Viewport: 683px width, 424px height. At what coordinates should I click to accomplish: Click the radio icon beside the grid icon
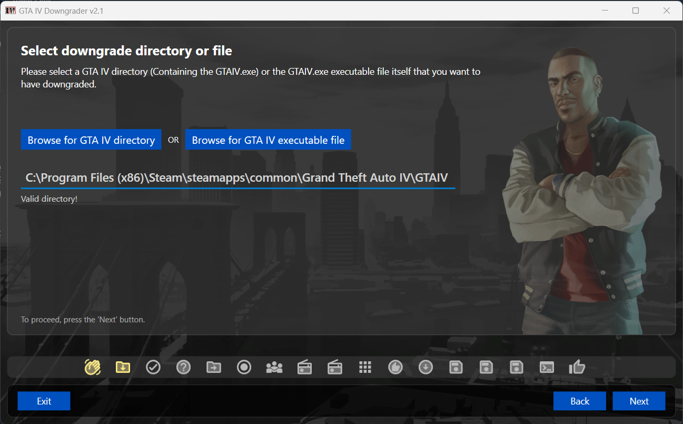tap(335, 367)
